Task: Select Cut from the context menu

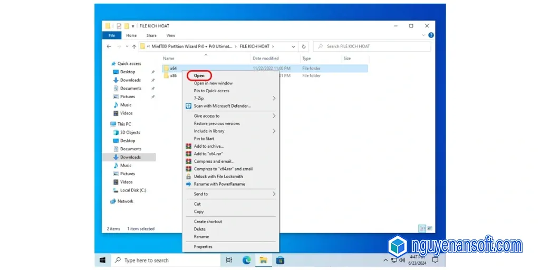Action: click(x=197, y=204)
